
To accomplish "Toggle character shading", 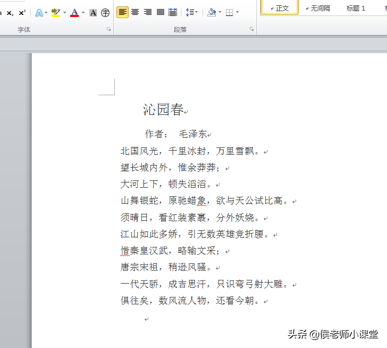I will (x=93, y=13).
